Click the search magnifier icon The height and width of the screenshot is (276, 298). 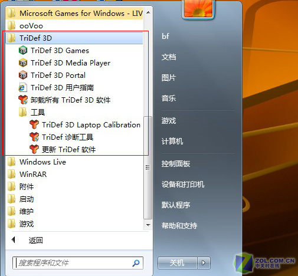[136, 263]
